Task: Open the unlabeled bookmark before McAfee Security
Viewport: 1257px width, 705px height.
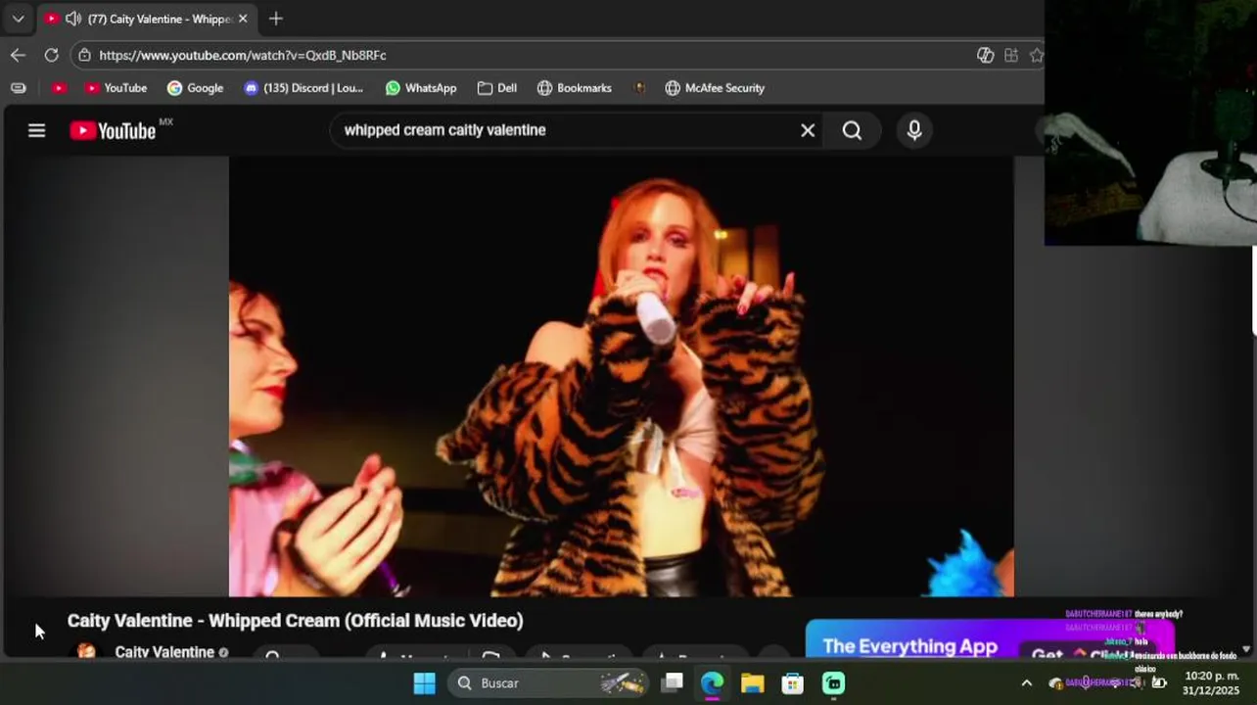Action: point(639,88)
